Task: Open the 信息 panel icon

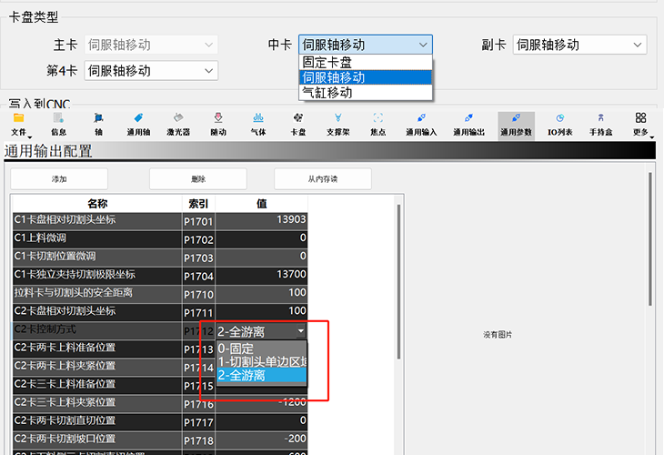Action: [58, 125]
